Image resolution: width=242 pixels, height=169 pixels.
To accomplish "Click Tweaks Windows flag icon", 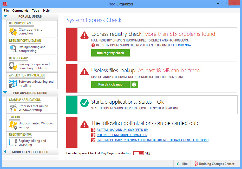I will coord(13,125).
